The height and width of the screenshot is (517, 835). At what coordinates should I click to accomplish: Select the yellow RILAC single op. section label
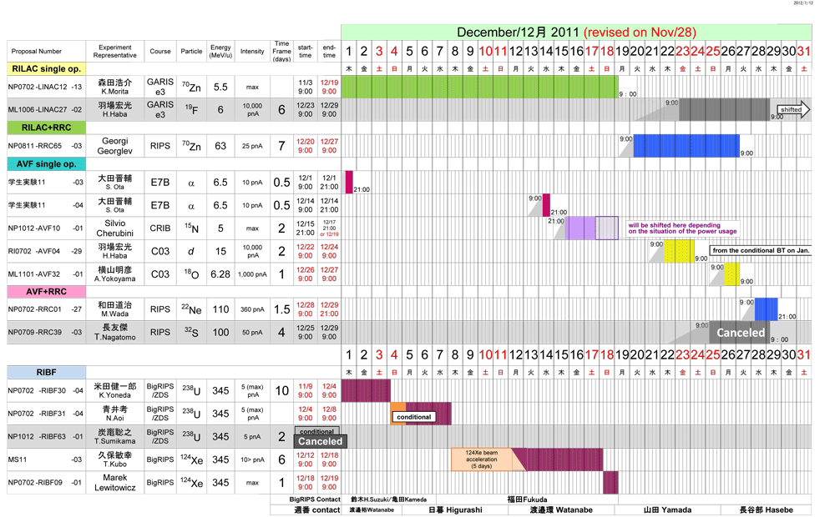click(x=46, y=68)
